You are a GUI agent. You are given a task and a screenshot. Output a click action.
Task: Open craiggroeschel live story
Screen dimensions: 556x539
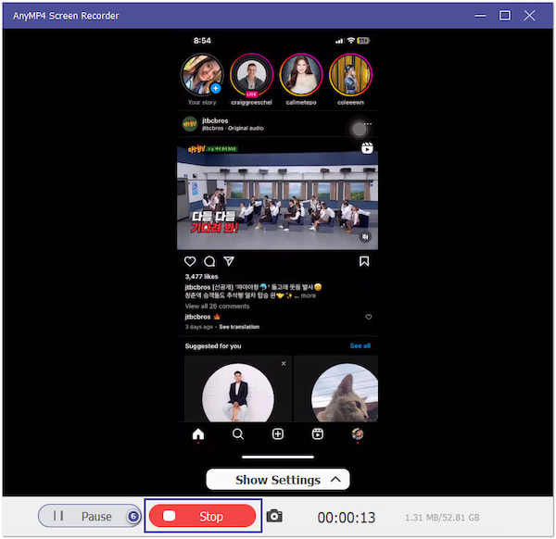[x=251, y=75]
